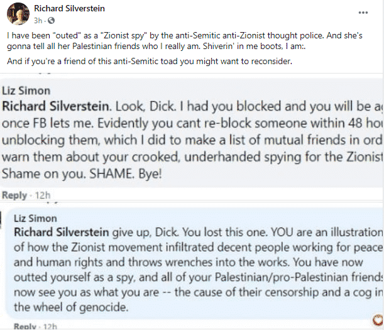384x330 pixels.
Task: Click the post text starting 'I have been outed'
Action: coord(185,41)
